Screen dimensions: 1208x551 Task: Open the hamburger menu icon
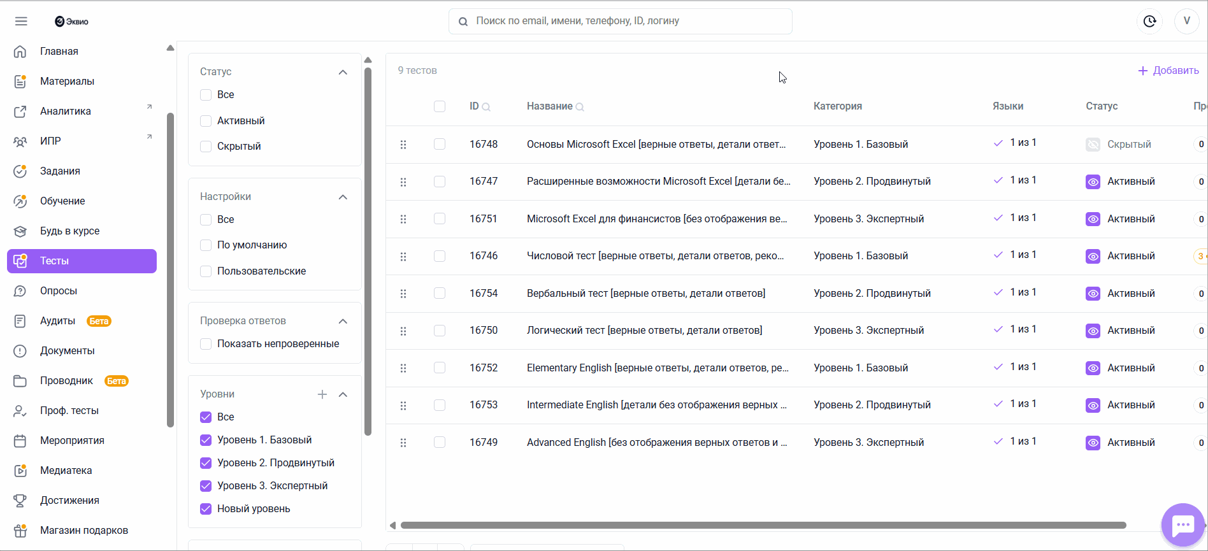[x=21, y=21]
